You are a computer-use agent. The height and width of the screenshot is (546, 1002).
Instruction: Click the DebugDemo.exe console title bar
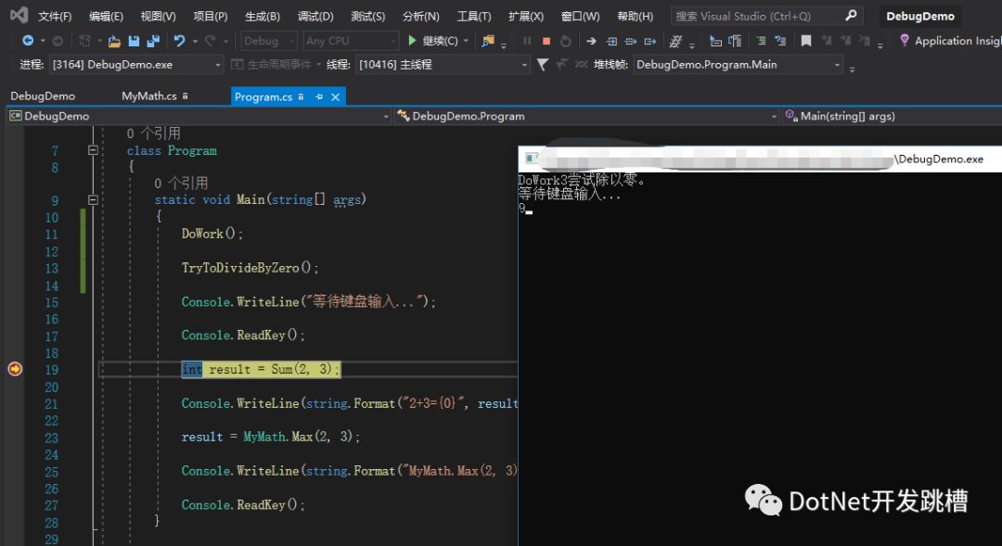760,159
